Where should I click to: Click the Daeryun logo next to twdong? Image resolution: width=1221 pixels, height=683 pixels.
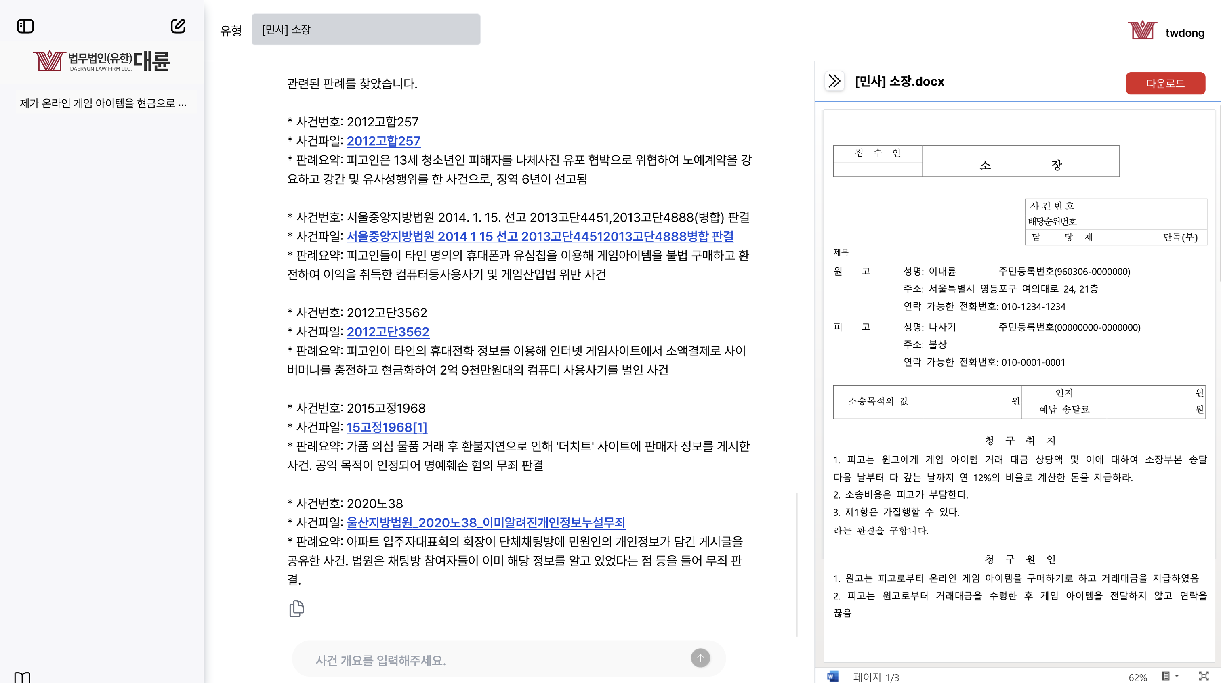[1142, 31]
